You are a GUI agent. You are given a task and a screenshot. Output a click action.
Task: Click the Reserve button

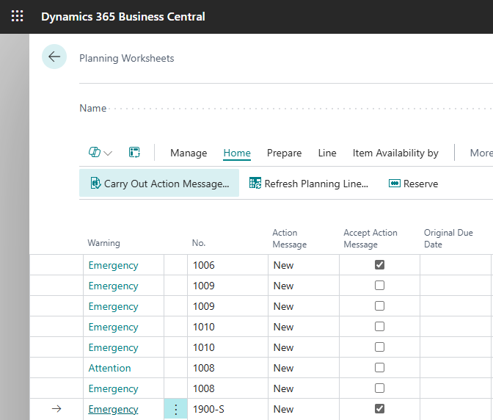[413, 184]
